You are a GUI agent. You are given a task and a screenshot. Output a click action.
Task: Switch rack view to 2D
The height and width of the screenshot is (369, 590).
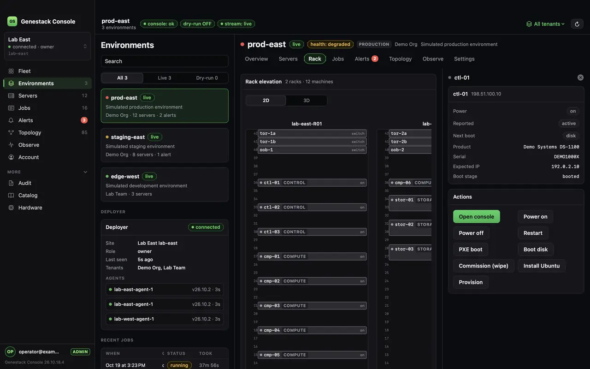266,101
